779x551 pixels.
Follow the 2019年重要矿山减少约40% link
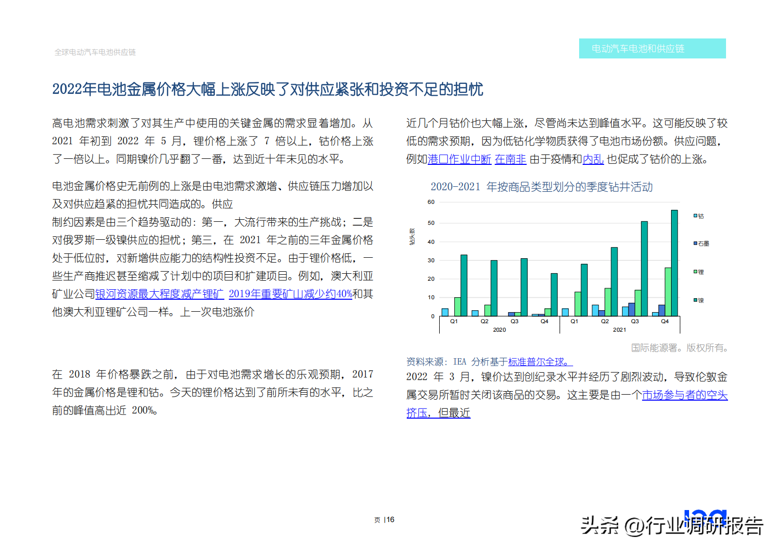click(290, 294)
